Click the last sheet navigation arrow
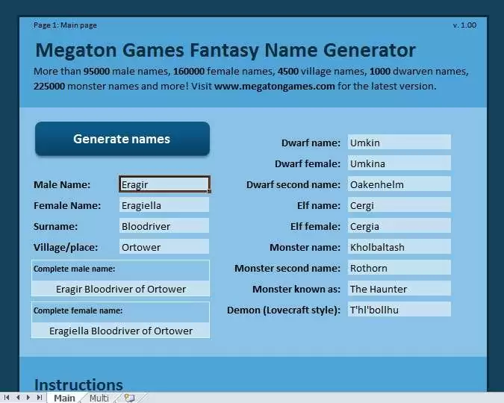Image resolution: width=504 pixels, height=403 pixels. click(40, 398)
